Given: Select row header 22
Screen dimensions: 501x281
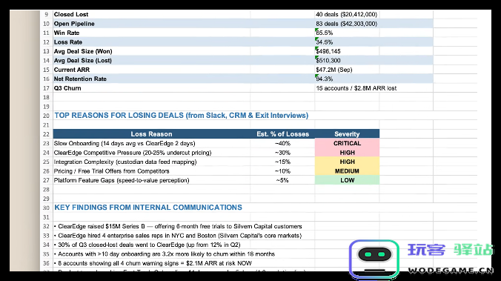Looking at the screenshot, I should click(x=47, y=134).
